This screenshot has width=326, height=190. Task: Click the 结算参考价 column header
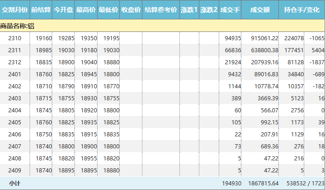[160, 10]
